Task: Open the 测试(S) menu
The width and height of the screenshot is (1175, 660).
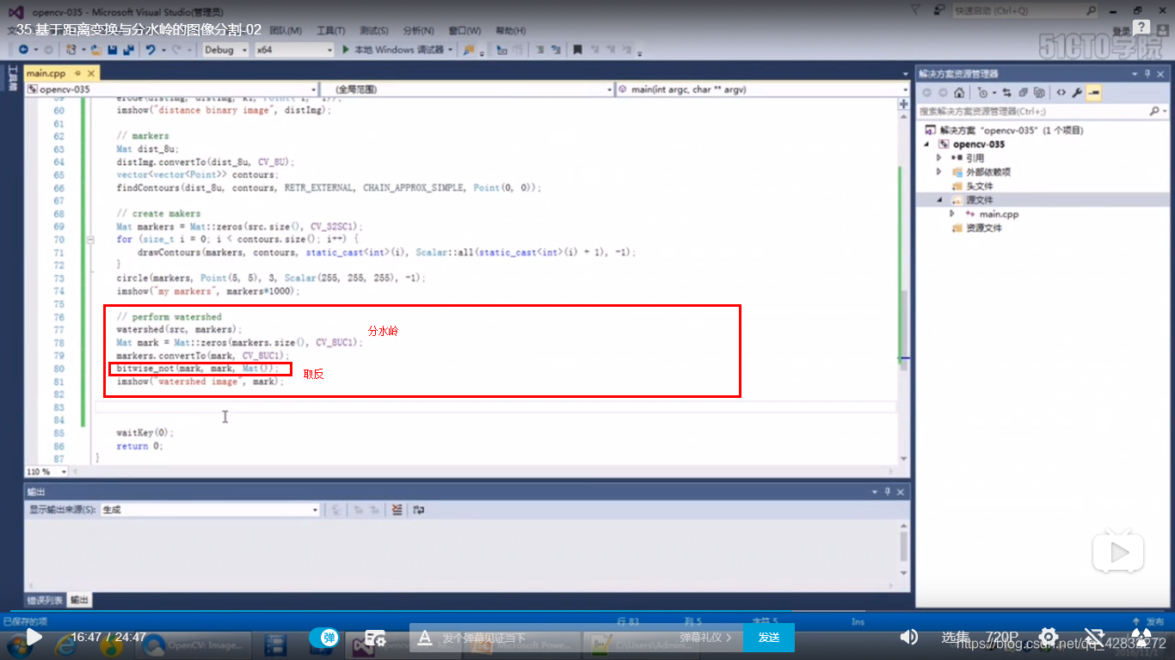Action: coord(373,30)
